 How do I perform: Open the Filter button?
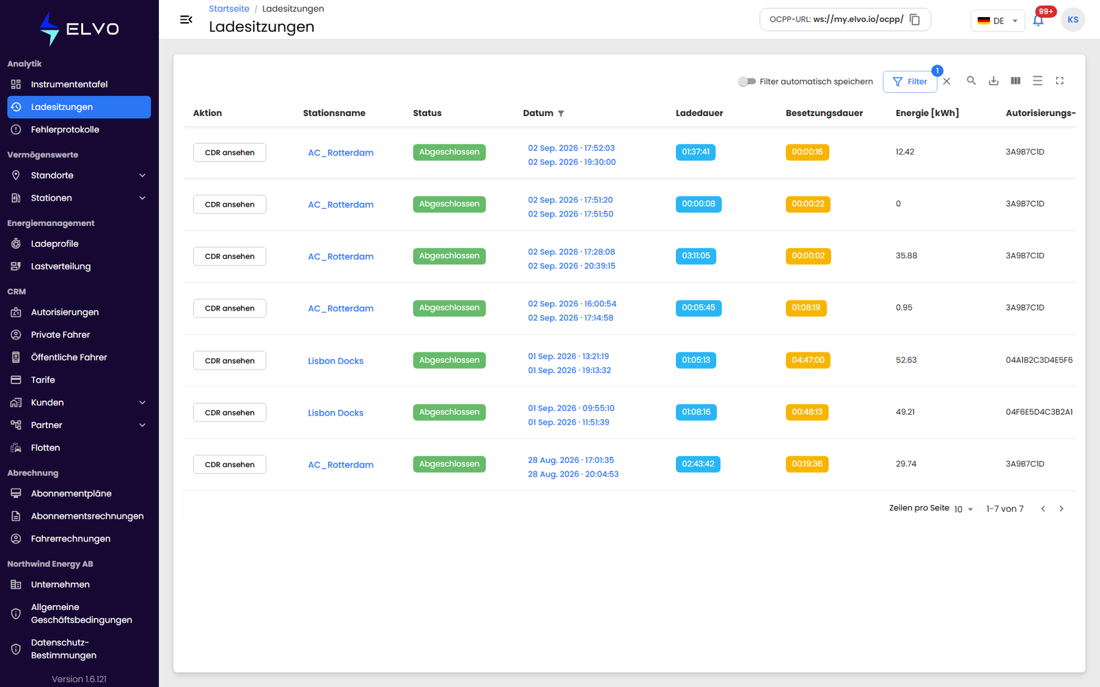click(x=910, y=81)
